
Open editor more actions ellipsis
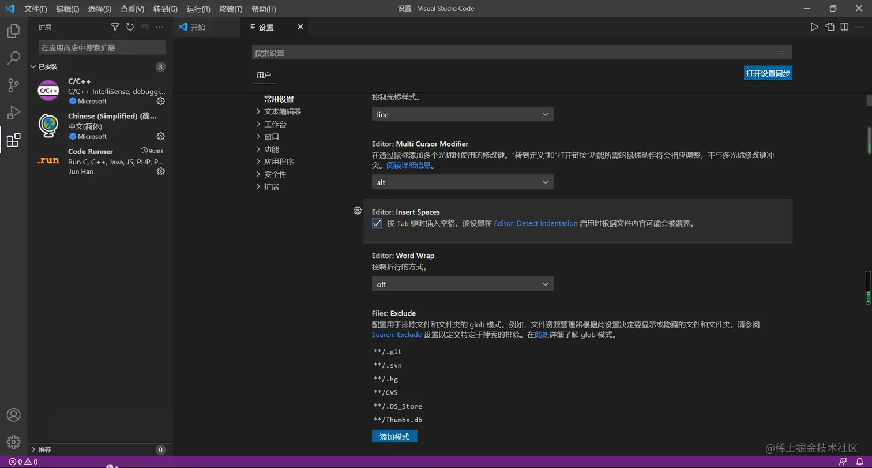click(859, 27)
